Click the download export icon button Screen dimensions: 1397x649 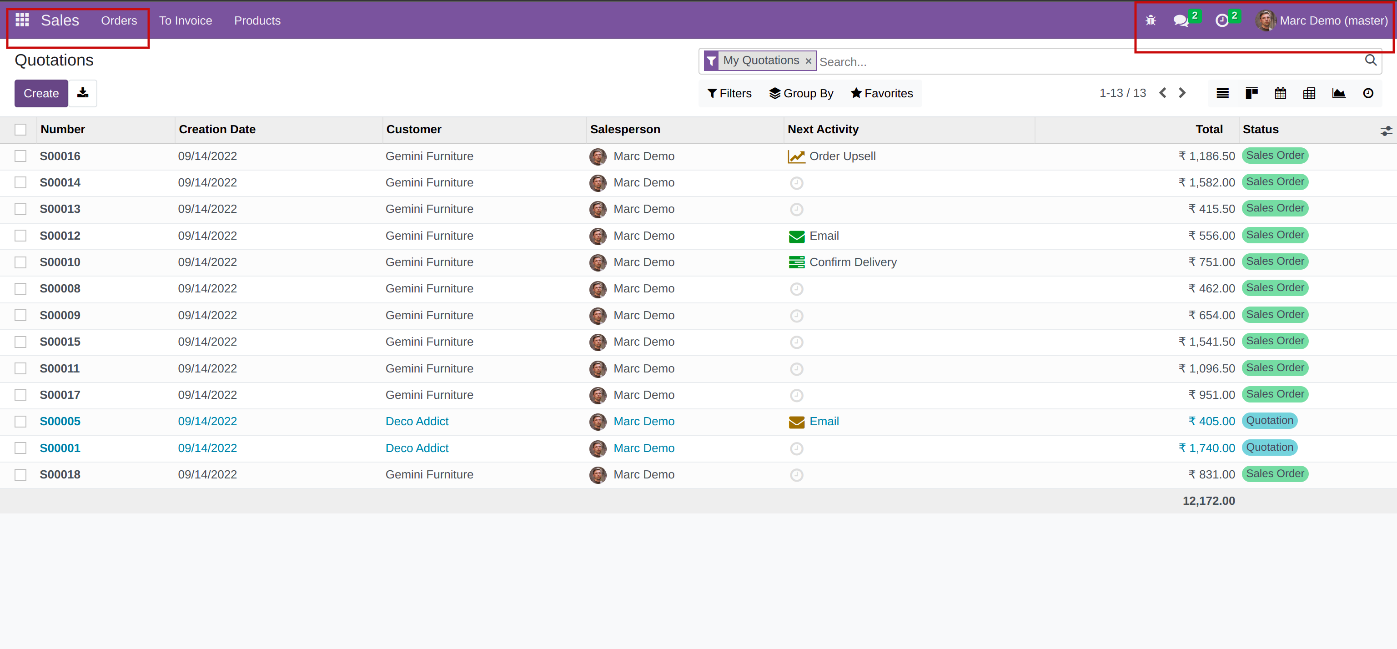82,93
